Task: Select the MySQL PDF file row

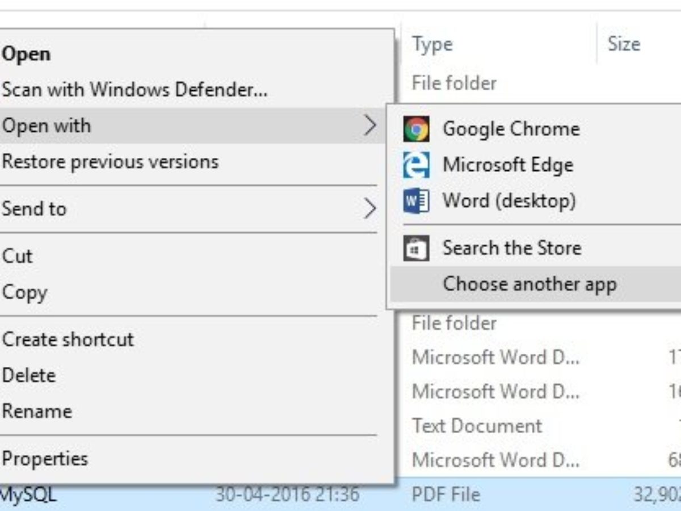Action: (445, 494)
